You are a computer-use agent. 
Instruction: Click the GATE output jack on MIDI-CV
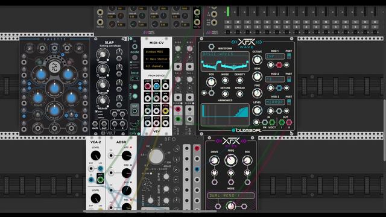click(156, 86)
